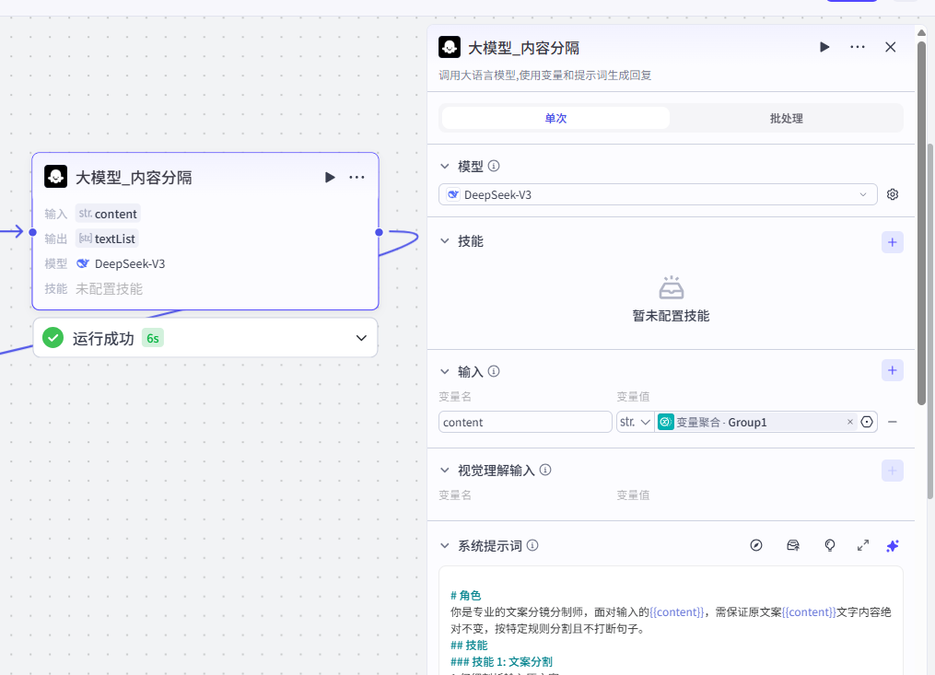Run the 大模型_内容分隔 node on canvas
Screen dimensions: 935x675
tap(330, 177)
